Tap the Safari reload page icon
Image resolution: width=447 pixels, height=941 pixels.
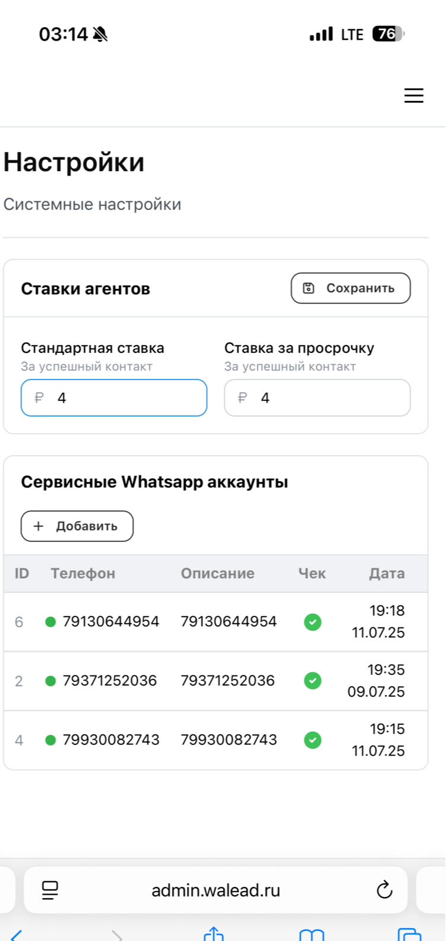tap(385, 890)
